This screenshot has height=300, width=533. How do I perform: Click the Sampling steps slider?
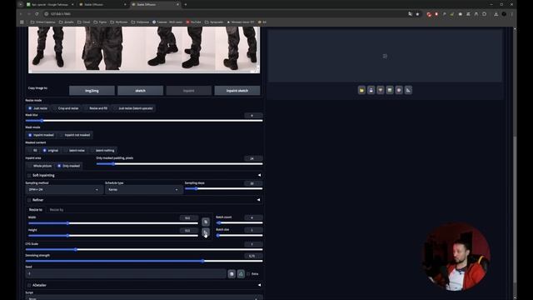click(x=224, y=189)
